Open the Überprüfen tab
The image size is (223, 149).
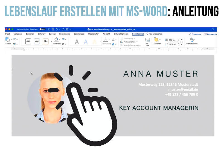coord(94,34)
